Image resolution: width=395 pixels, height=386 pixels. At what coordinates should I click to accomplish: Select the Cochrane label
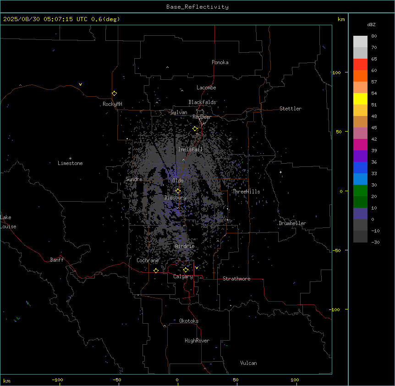(148, 260)
